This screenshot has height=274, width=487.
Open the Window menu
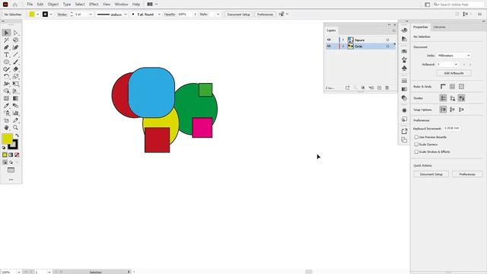pyautogui.click(x=121, y=5)
